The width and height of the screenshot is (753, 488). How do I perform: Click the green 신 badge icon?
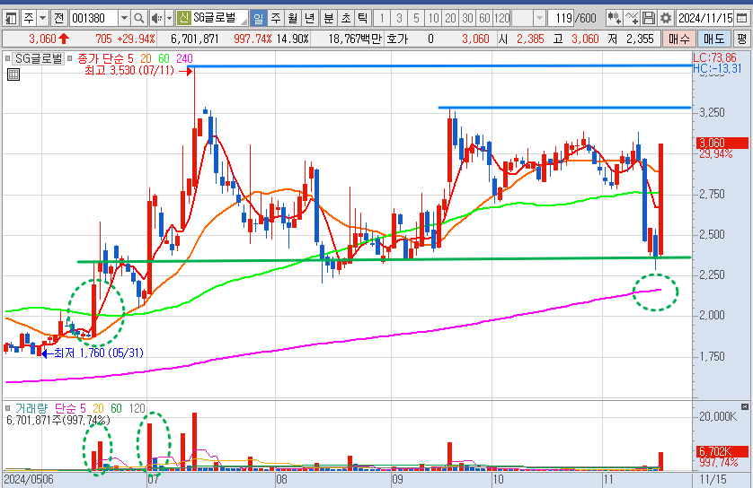[183, 19]
